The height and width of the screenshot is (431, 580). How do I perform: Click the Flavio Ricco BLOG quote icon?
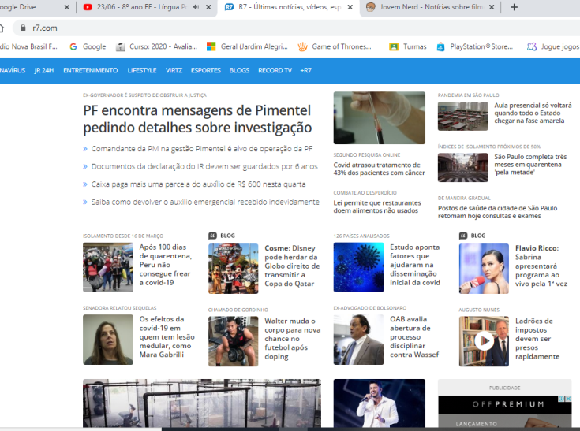click(463, 236)
